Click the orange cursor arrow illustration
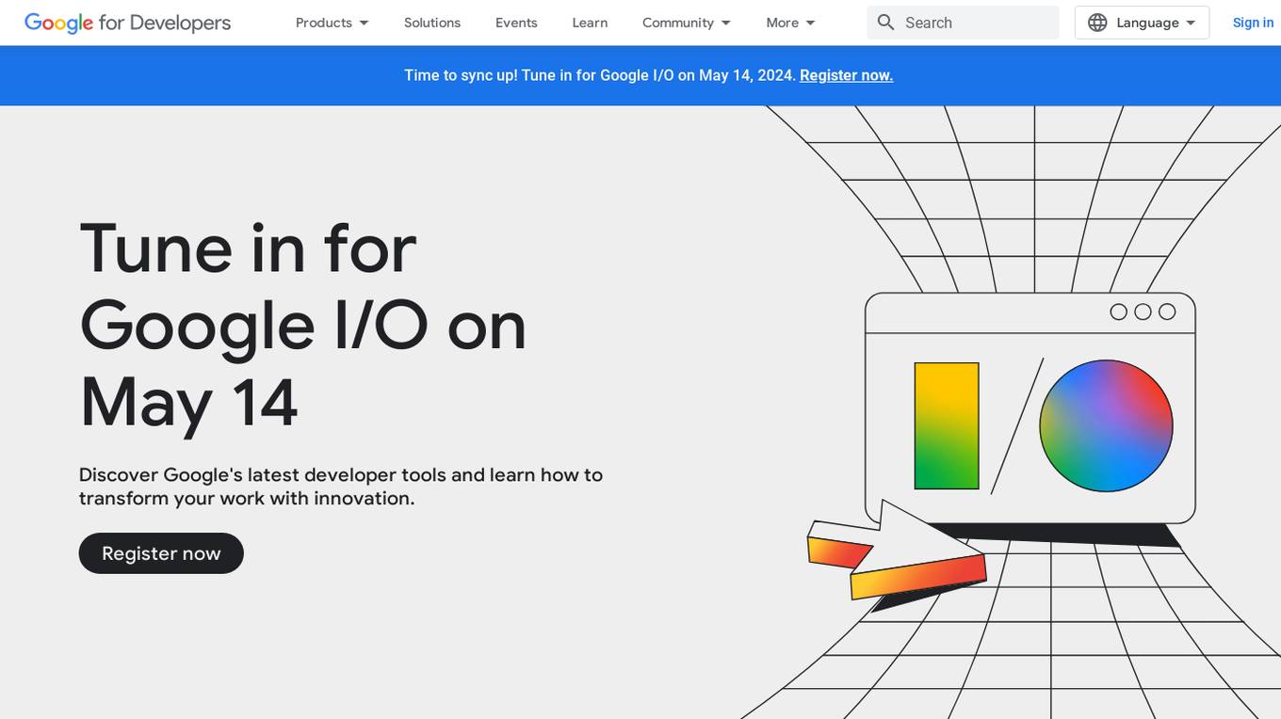Screen dimensions: 1281x719 tap(897, 556)
